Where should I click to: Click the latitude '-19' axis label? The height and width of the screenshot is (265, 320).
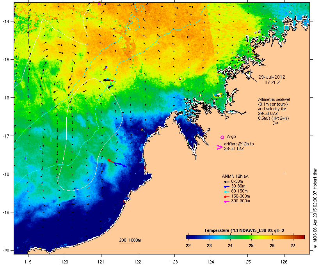click(x=5, y=212)
